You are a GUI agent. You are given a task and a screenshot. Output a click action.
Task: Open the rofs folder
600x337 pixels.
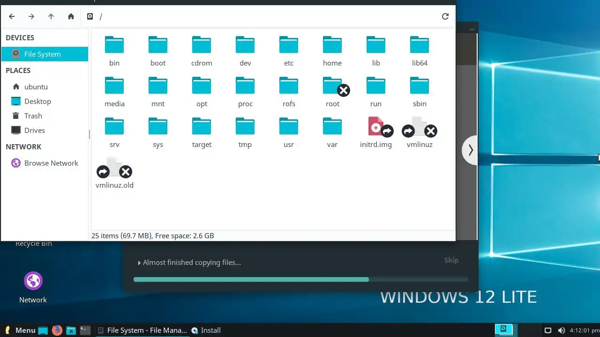pos(289,92)
